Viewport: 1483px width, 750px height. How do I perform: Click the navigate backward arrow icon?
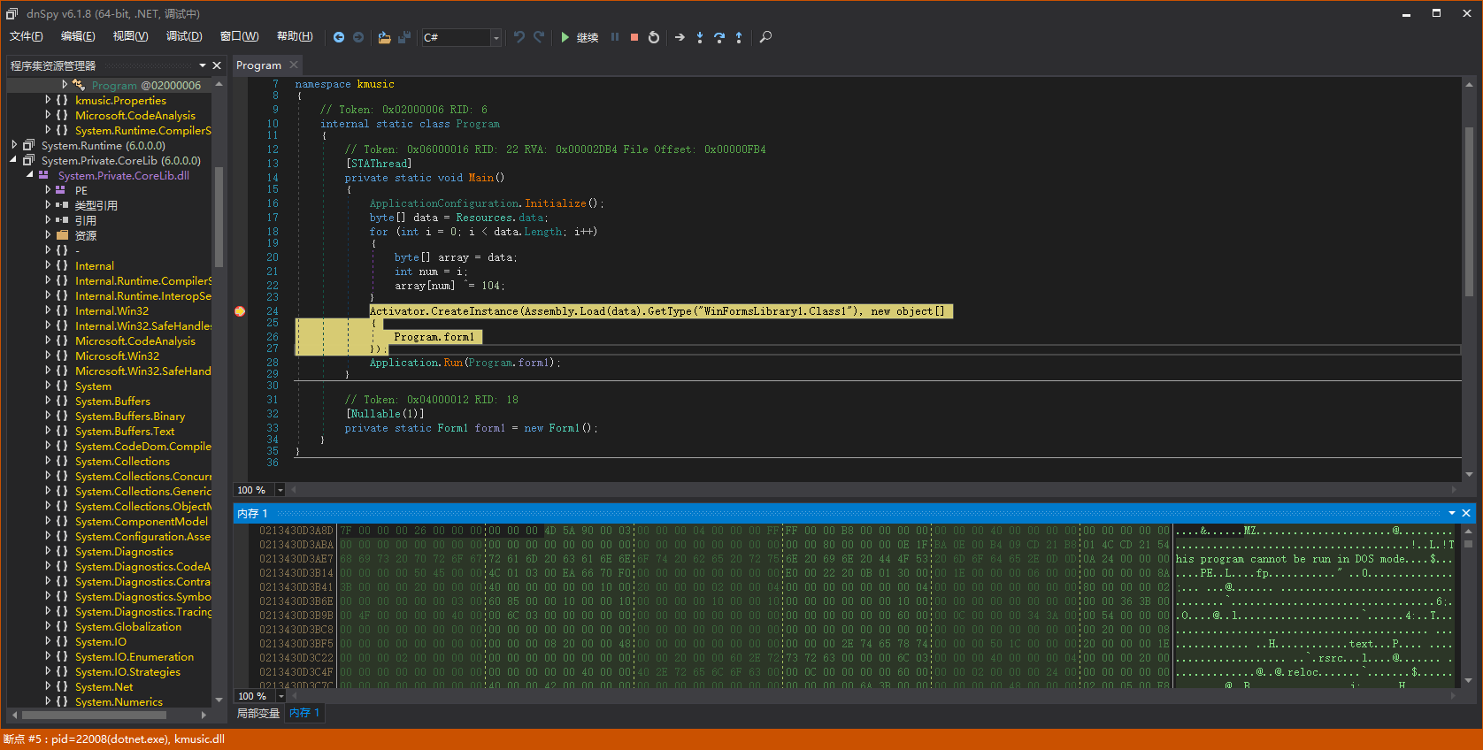pos(339,37)
